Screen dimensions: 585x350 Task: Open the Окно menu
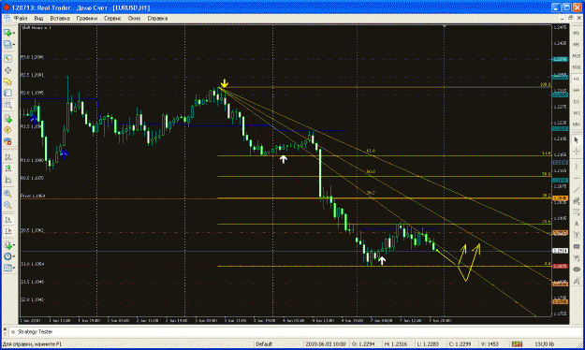click(134, 19)
